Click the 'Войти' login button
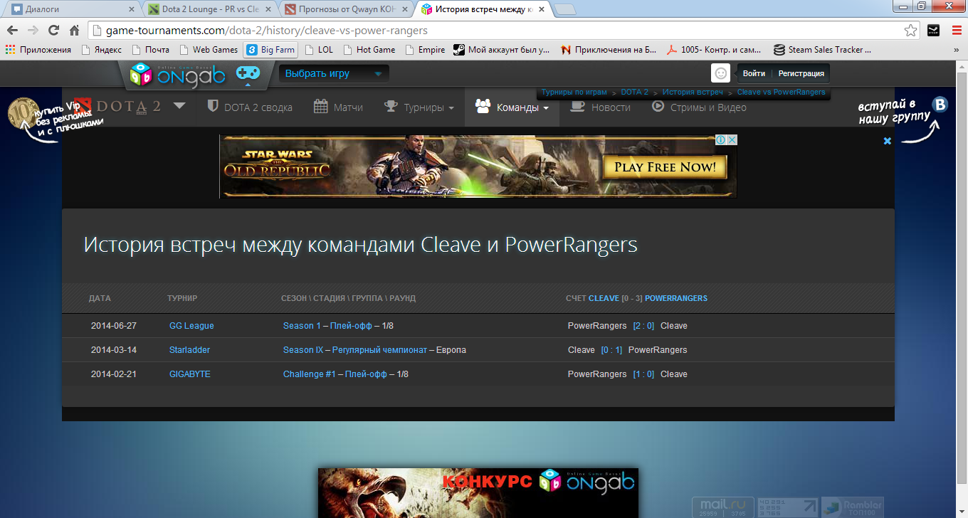This screenshot has height=518, width=968. (x=754, y=73)
